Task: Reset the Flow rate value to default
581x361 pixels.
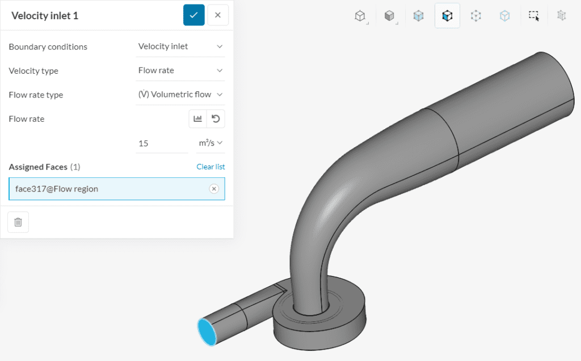Action: (x=216, y=118)
